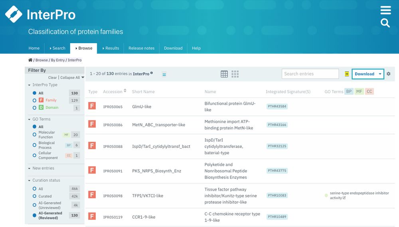
Task: Select AI-Generated (Unreviewed) radio button
Action: point(34,205)
